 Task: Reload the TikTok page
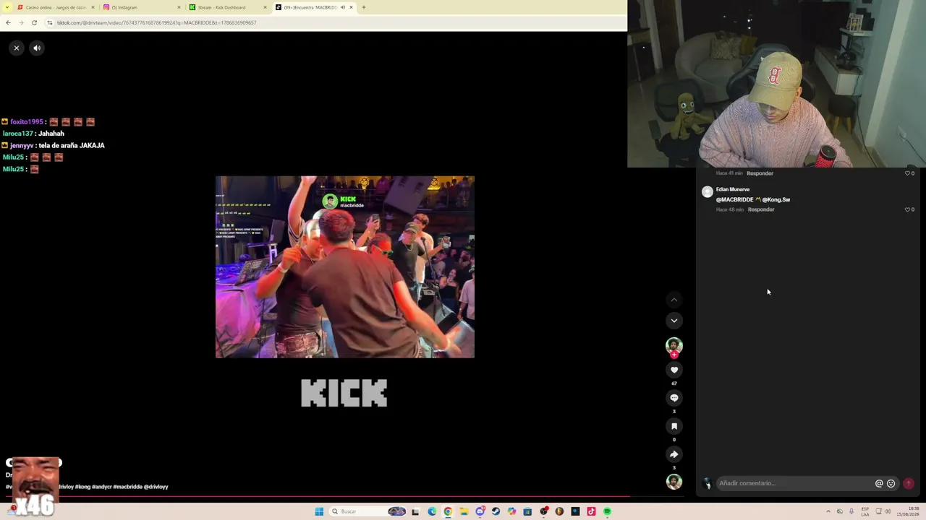coord(34,22)
